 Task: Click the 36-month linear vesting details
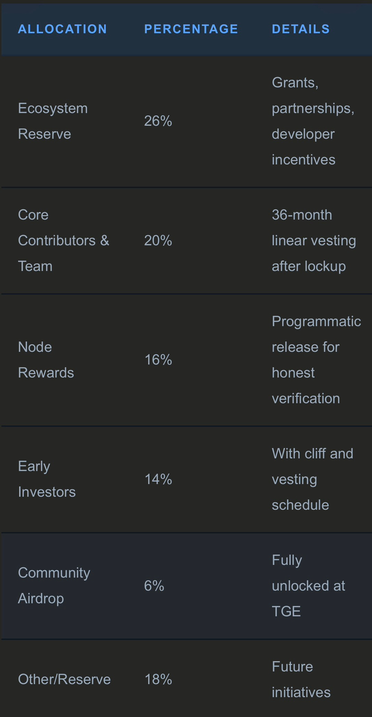point(314,240)
